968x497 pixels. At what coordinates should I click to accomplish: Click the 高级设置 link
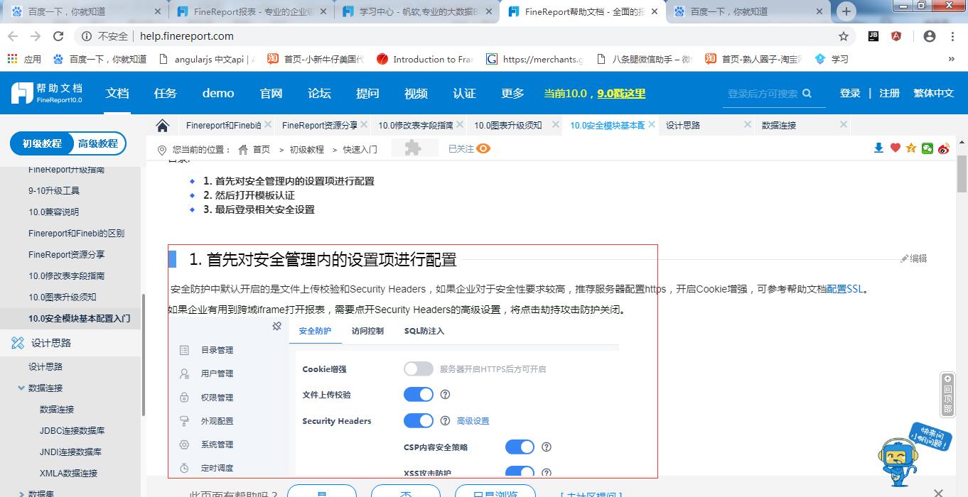pyautogui.click(x=473, y=421)
